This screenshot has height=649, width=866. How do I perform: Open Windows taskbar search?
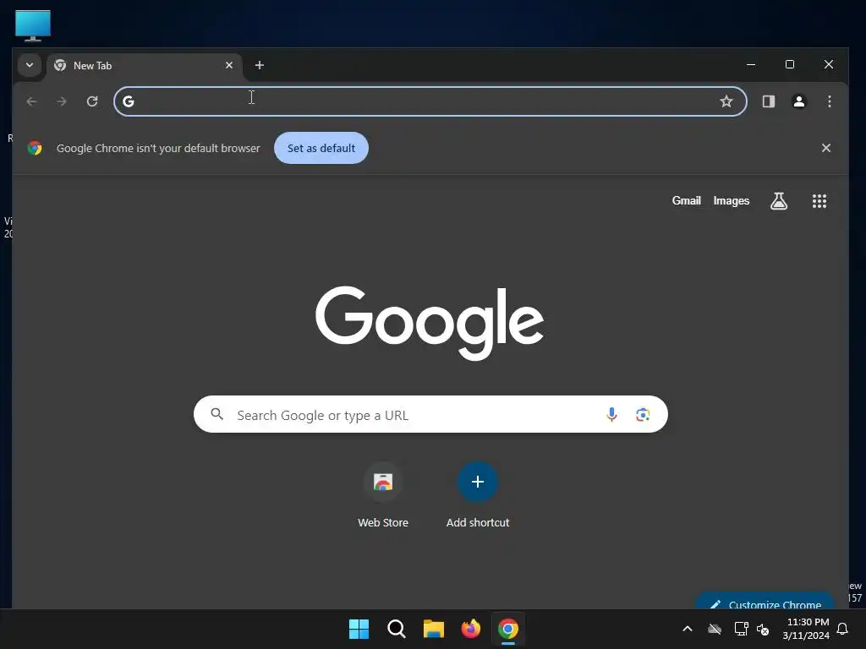tap(396, 629)
